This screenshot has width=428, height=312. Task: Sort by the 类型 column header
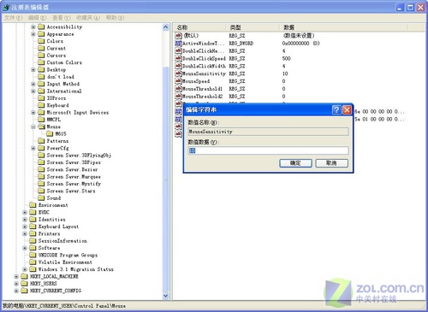pyautogui.click(x=253, y=27)
